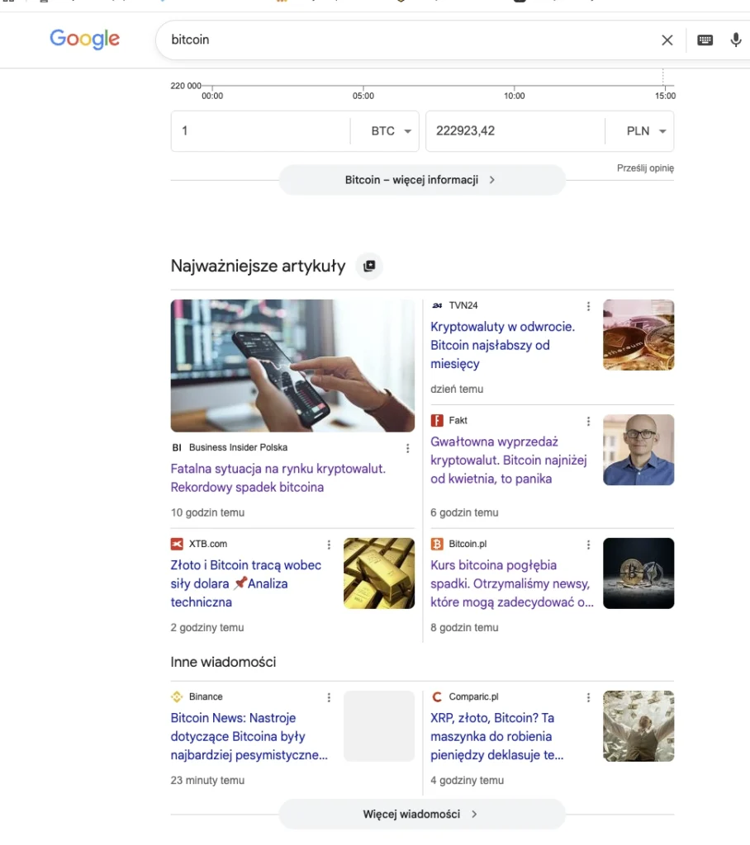Open 'Kryptowaluty w odwrocie' TVN24 article
This screenshot has height=845, width=750.
pos(503,345)
